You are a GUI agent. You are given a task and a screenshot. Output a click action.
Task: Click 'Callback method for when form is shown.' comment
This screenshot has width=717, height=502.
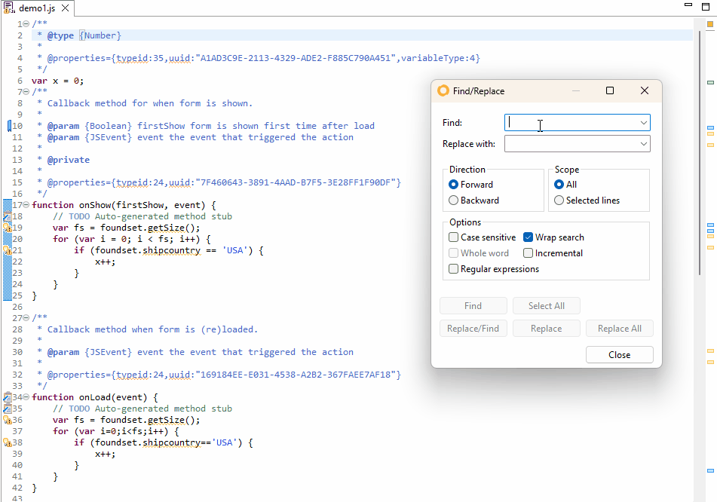click(150, 103)
